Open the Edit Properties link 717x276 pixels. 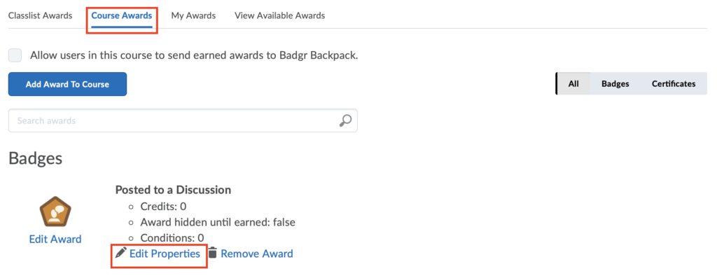pyautogui.click(x=165, y=253)
